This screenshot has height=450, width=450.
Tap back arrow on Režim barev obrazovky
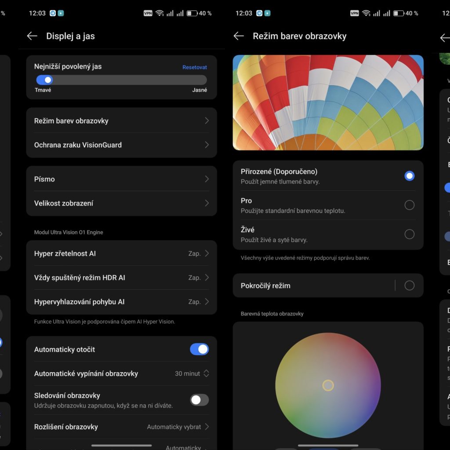tap(239, 36)
